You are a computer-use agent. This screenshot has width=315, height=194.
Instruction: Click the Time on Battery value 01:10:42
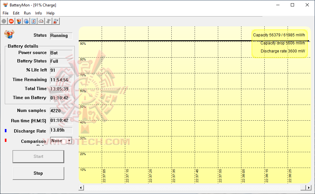coord(61,98)
